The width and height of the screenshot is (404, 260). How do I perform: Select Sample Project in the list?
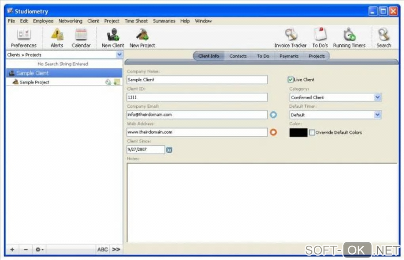(65, 82)
